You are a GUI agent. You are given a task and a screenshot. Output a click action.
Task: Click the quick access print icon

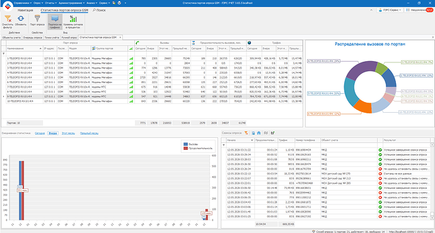(x=120, y=3)
